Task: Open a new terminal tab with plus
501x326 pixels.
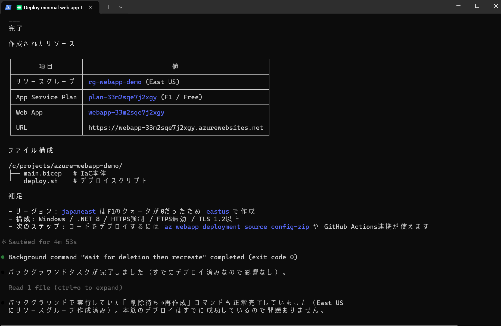Action: click(108, 7)
